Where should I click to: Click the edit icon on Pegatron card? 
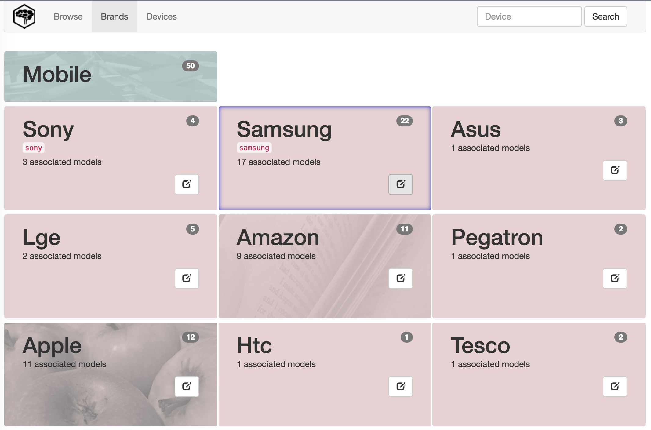[x=615, y=277]
